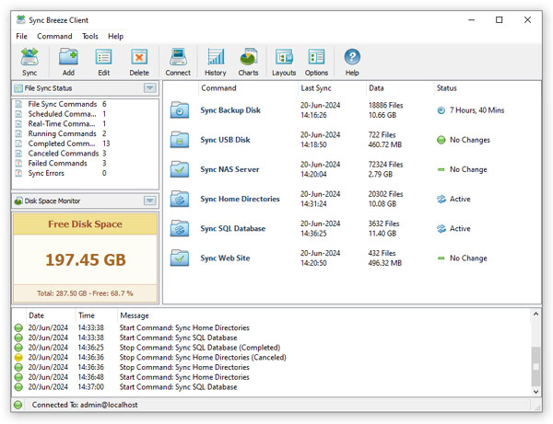
Task: Open the File menu
Action: (21, 36)
